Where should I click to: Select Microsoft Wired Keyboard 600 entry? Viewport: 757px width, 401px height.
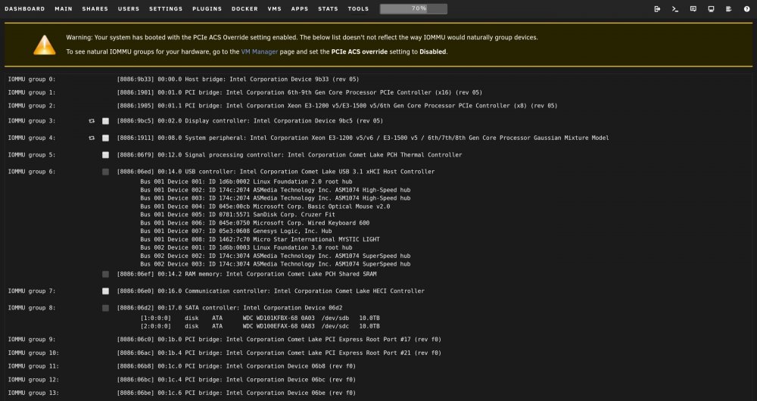click(x=255, y=223)
